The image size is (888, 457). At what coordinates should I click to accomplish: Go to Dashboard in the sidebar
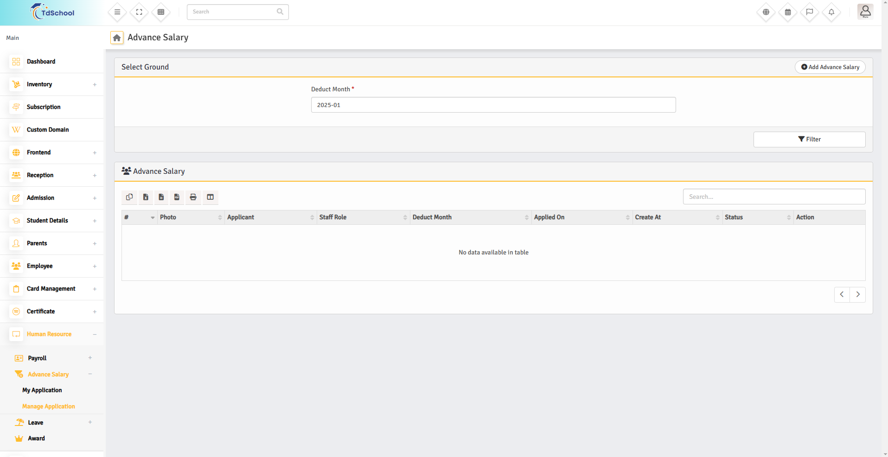pos(41,62)
